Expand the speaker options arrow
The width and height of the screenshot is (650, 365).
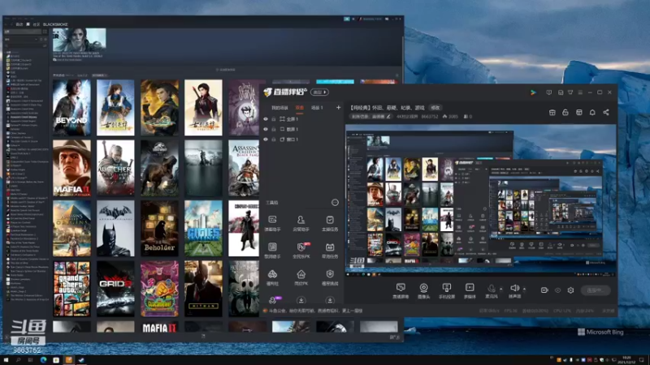524,289
